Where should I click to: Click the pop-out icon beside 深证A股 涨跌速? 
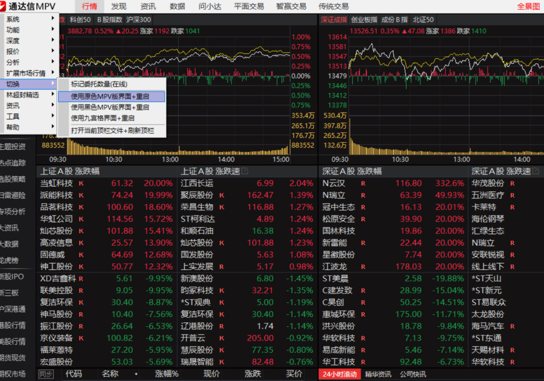tap(535, 171)
